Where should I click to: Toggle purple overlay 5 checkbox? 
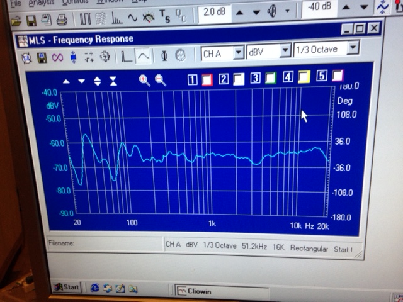tap(338, 75)
